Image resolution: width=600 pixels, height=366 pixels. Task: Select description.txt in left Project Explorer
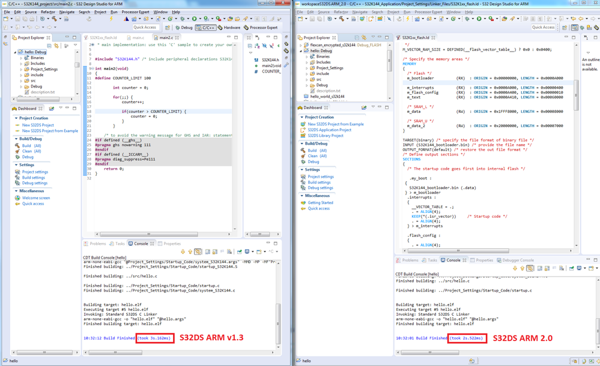(x=43, y=92)
